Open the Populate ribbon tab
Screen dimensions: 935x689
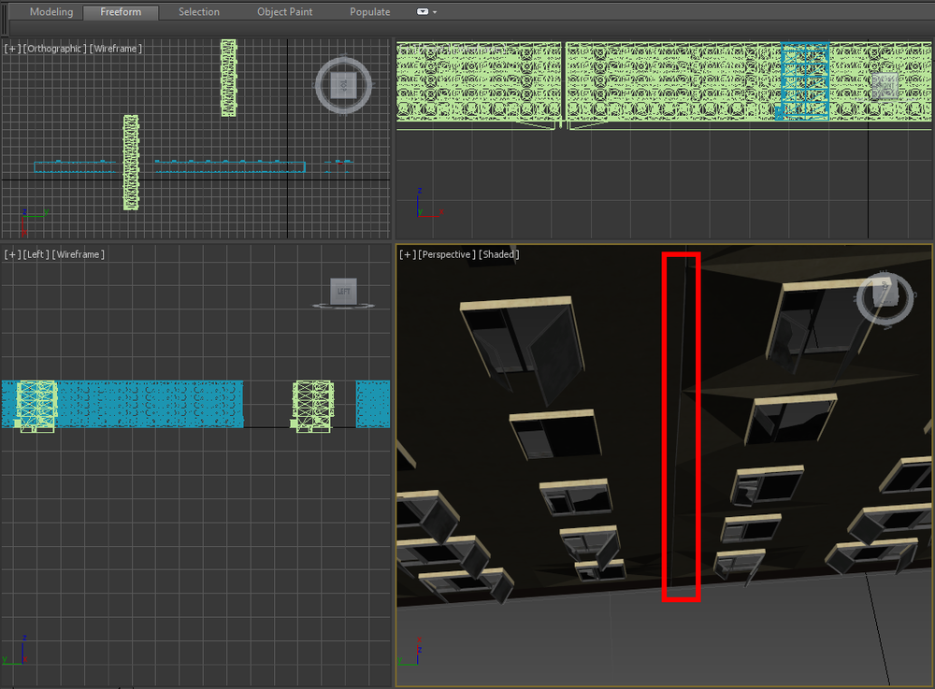point(370,12)
